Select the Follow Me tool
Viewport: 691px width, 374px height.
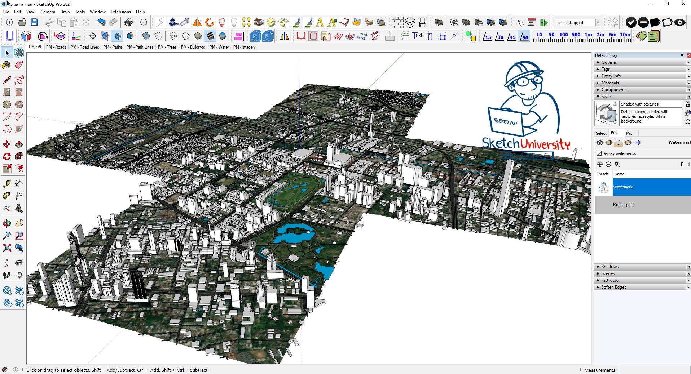click(19, 156)
